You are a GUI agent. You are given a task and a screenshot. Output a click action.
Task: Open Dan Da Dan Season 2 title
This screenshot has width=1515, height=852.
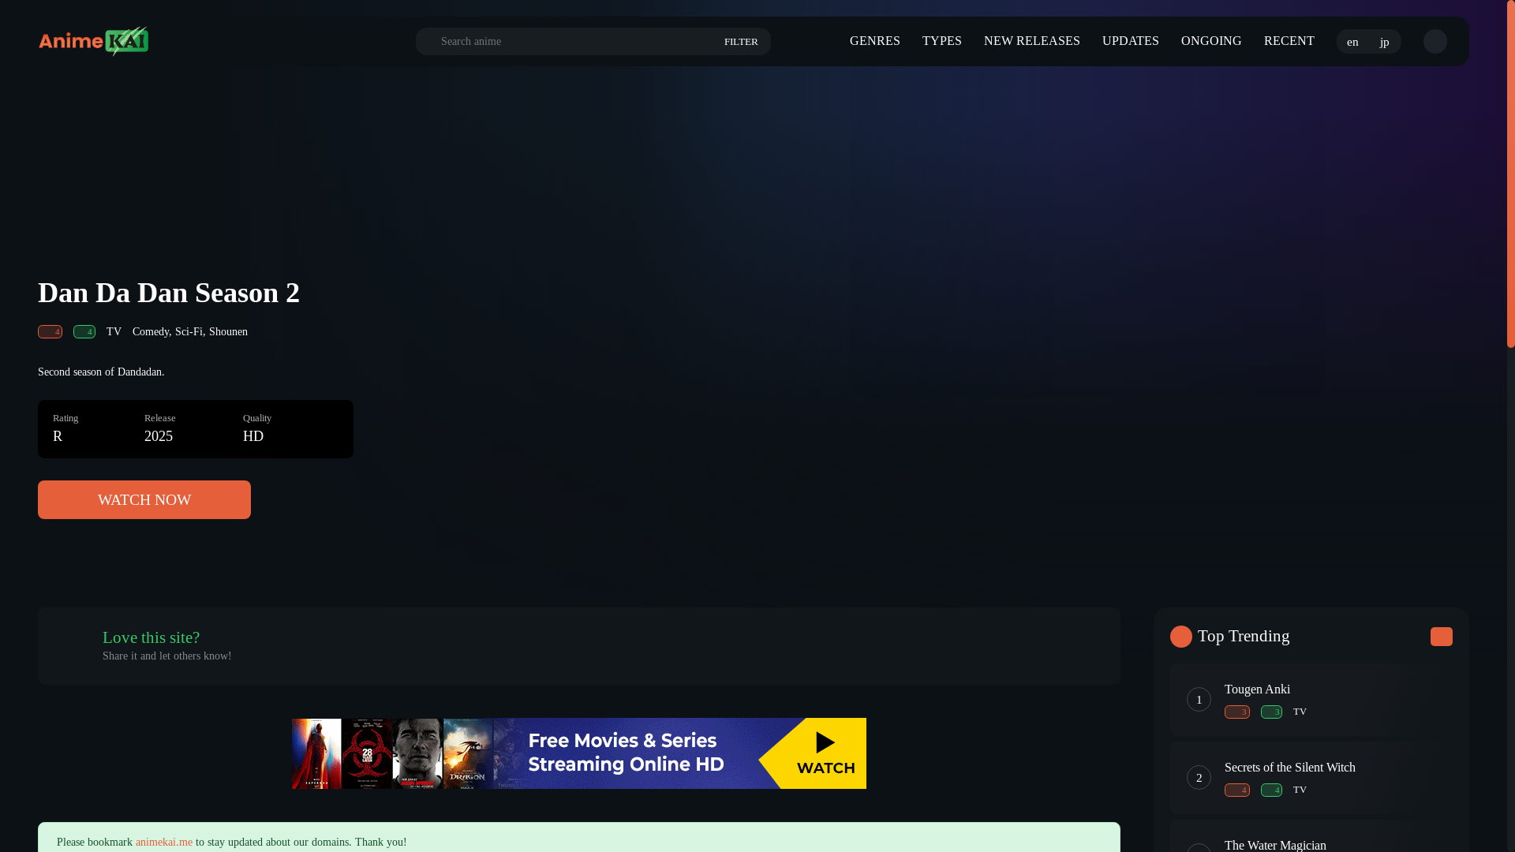pyautogui.click(x=169, y=293)
